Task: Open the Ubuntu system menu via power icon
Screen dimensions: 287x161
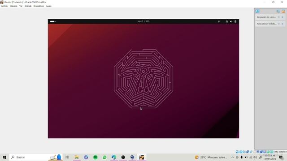Action: 235,21
